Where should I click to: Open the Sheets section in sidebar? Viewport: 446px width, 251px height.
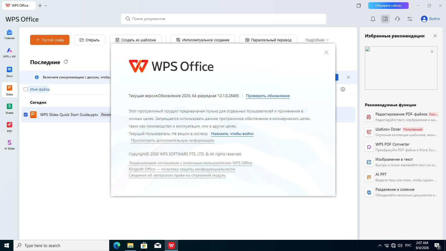coord(9,108)
